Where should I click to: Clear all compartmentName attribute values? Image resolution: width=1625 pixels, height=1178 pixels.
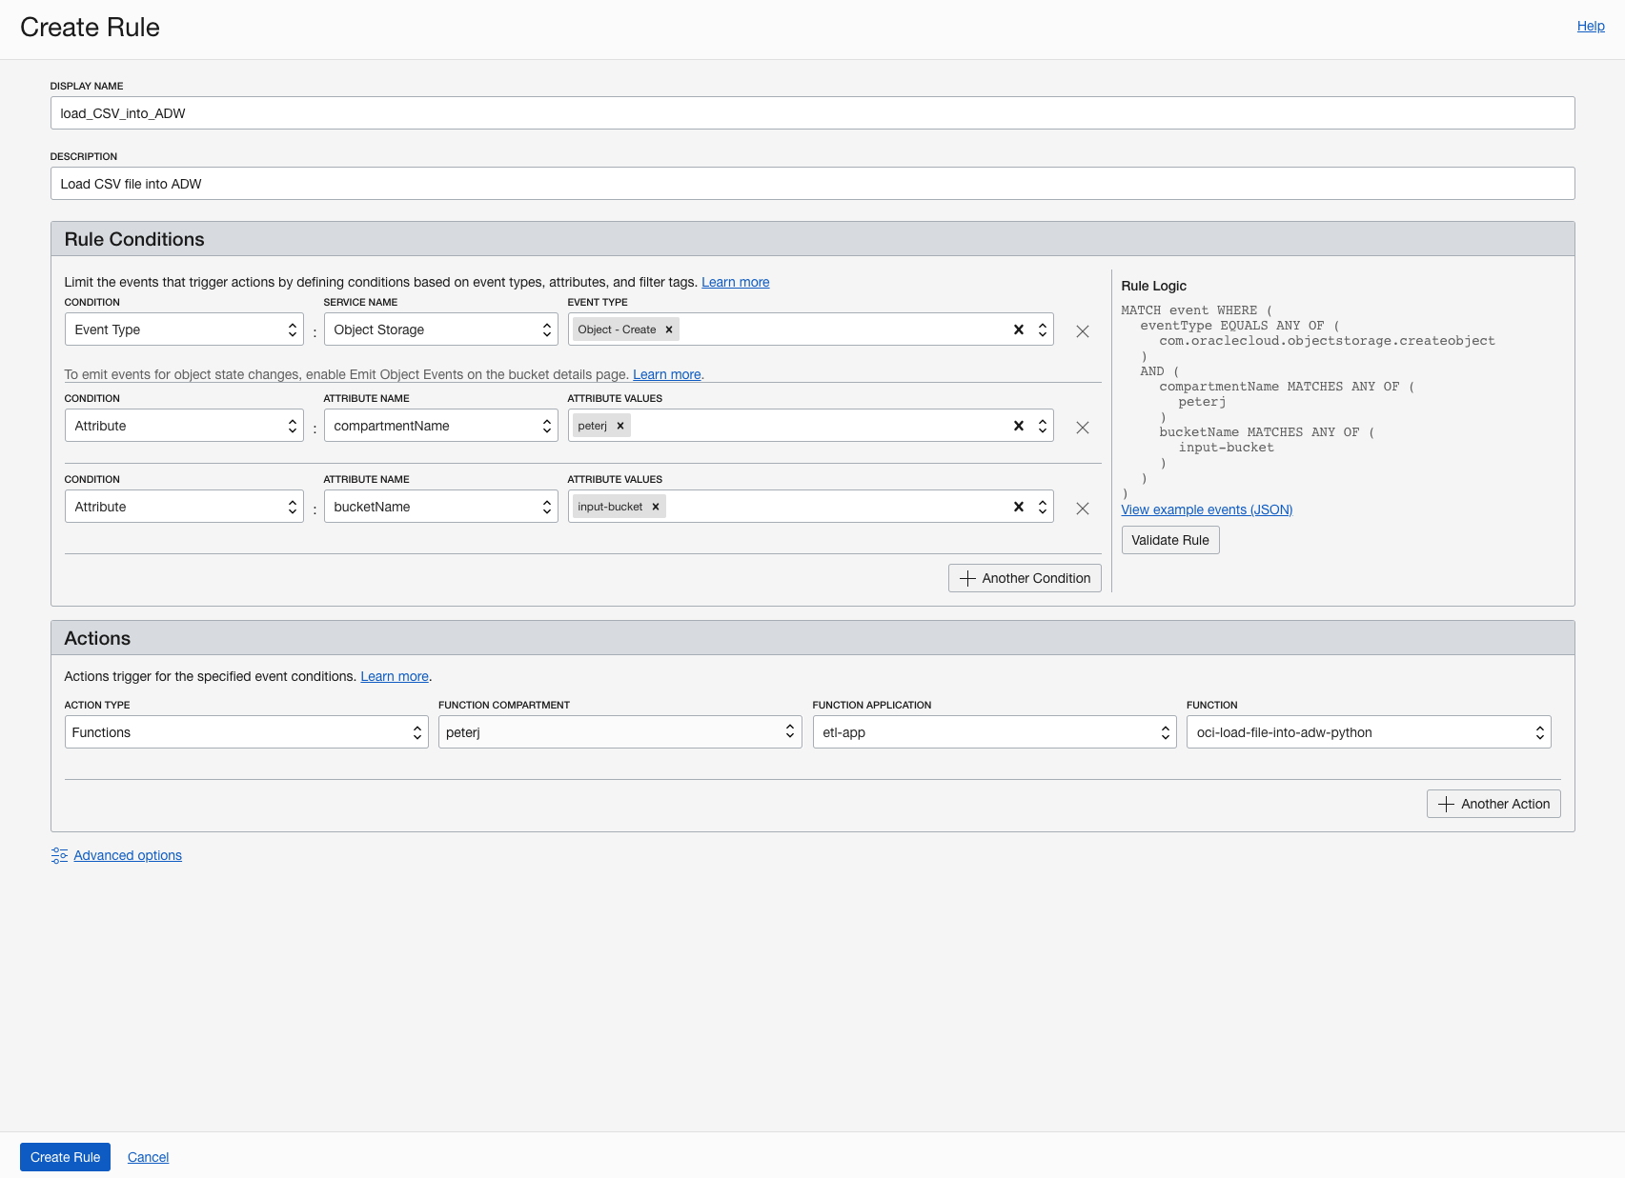(x=1019, y=426)
